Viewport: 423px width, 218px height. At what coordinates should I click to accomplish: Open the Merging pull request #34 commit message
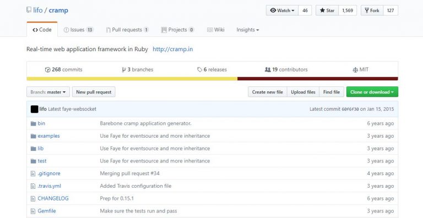click(130, 173)
